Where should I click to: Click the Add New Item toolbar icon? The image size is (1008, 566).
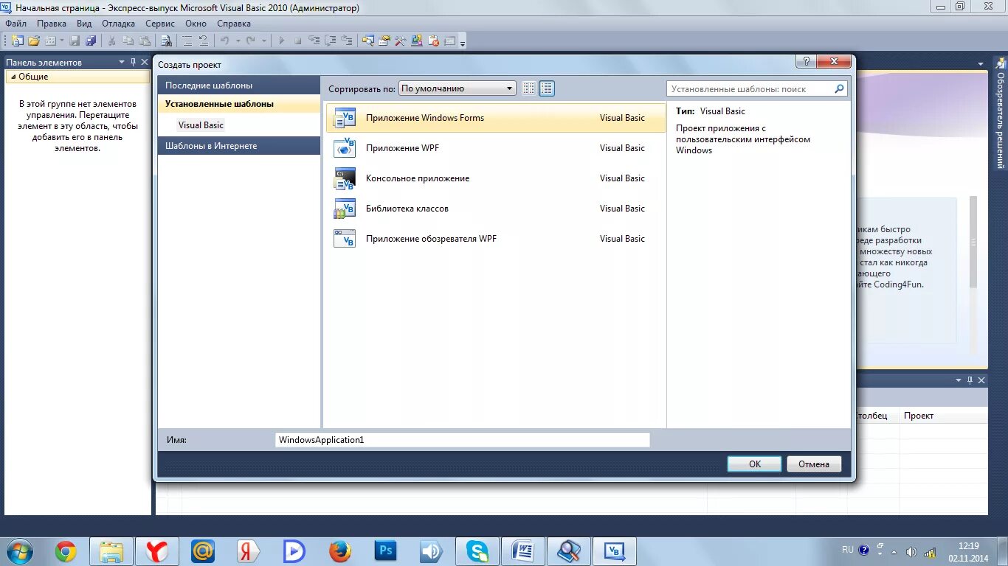click(50, 41)
